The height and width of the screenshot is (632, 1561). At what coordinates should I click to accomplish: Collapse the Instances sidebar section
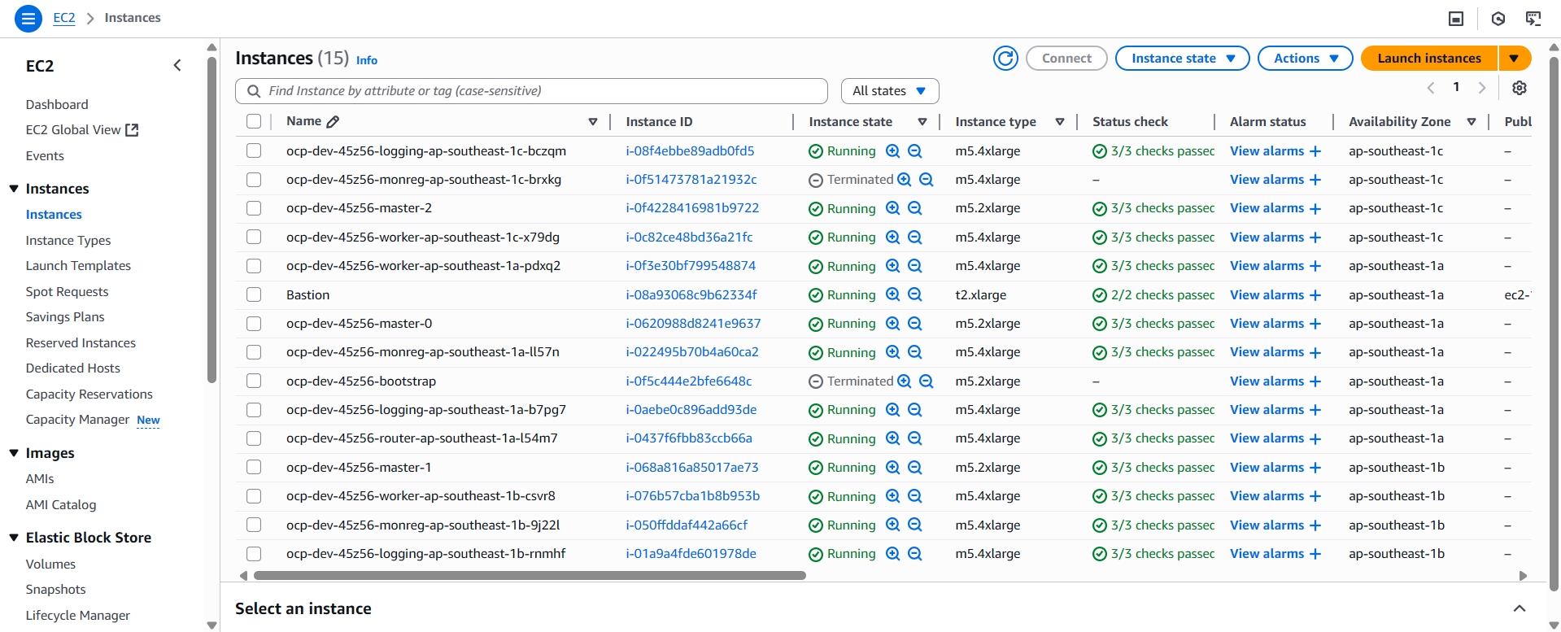coord(14,189)
